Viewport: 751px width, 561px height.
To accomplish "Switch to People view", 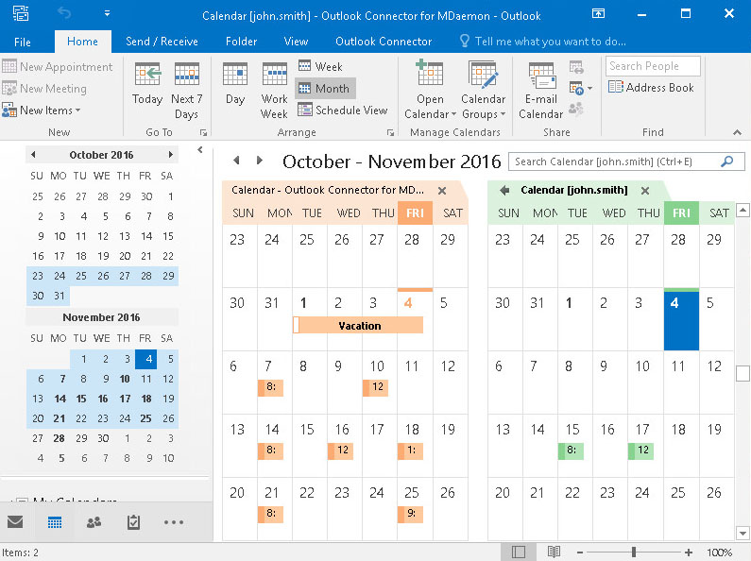I will coord(94,521).
